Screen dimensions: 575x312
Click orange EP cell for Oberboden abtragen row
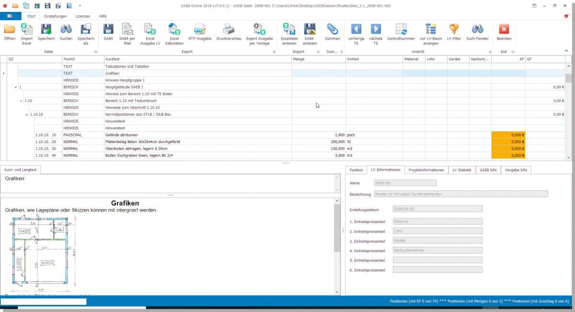[x=508, y=149]
